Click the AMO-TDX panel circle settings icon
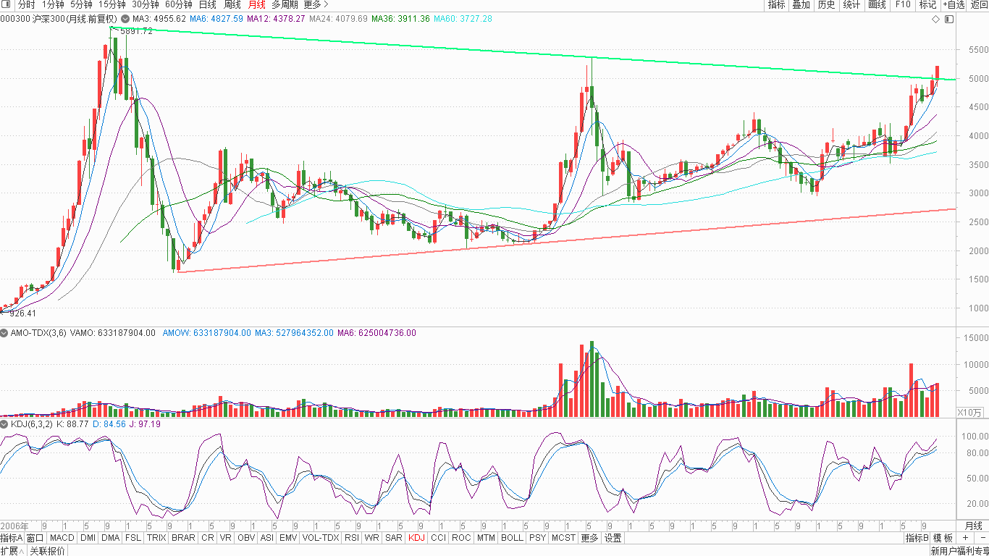Screen dimensions: 989x556 coord(4,333)
